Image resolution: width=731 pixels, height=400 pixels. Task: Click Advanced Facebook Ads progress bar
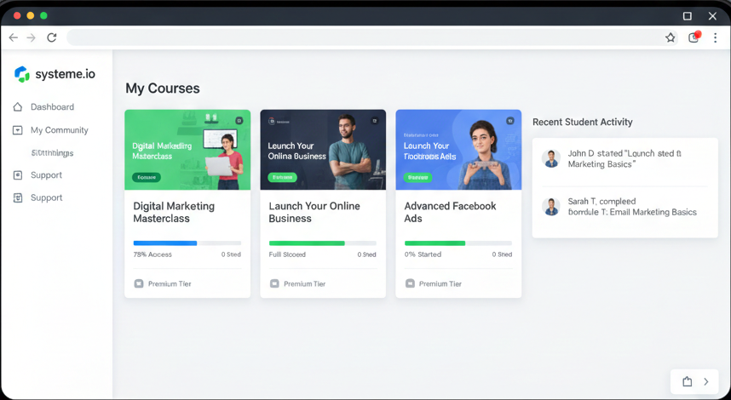coord(458,243)
